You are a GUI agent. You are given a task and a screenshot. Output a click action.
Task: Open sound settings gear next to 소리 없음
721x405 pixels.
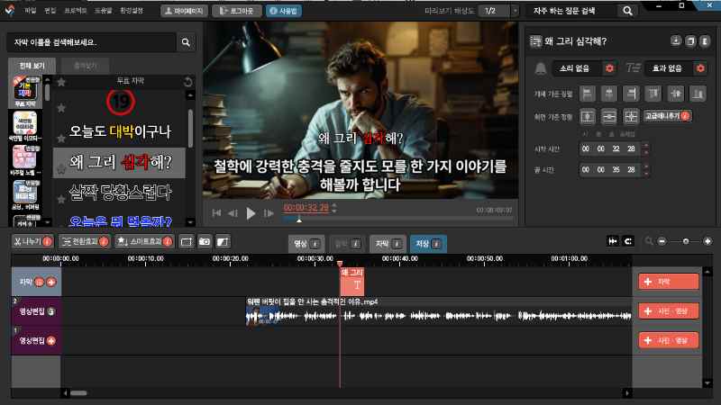(x=609, y=68)
